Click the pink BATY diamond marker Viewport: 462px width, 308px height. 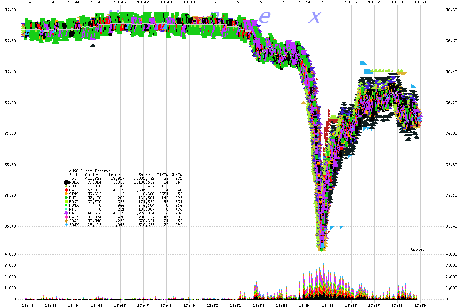[x=66, y=216]
